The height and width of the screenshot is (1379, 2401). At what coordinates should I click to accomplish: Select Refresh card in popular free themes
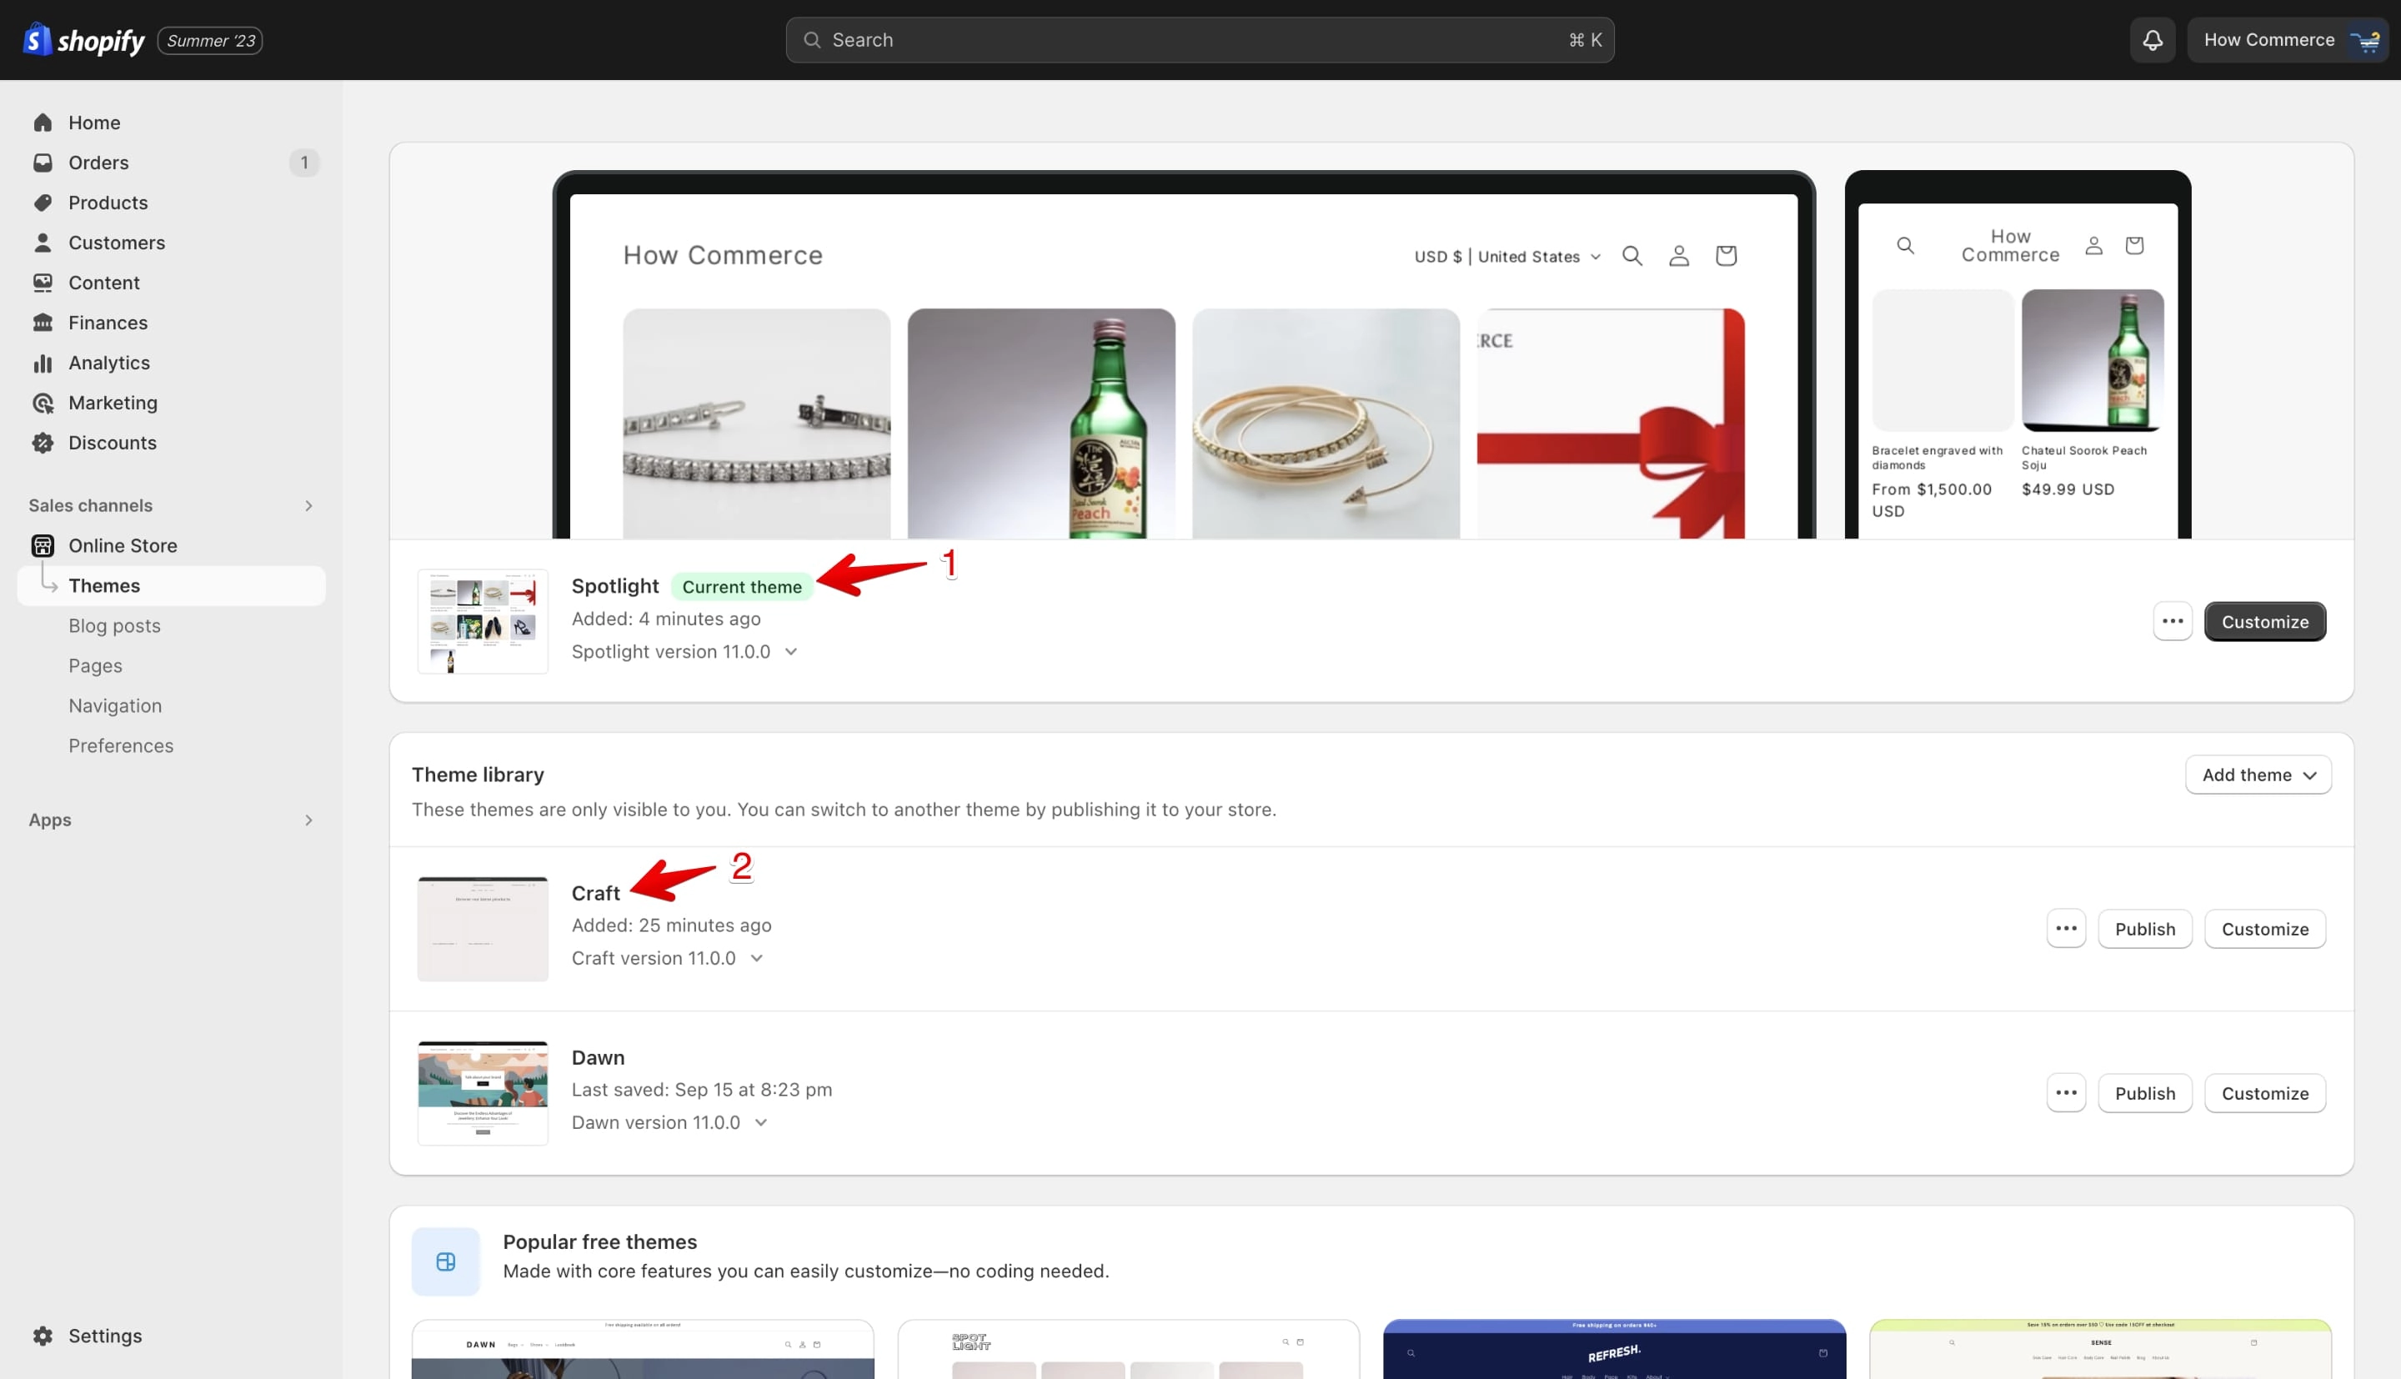click(x=1614, y=1349)
